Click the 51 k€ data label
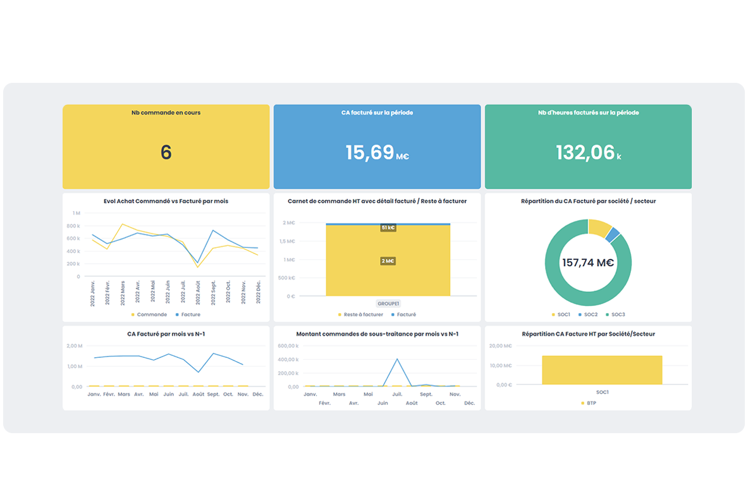Image resolution: width=748 pixels, height=485 pixels. click(388, 228)
